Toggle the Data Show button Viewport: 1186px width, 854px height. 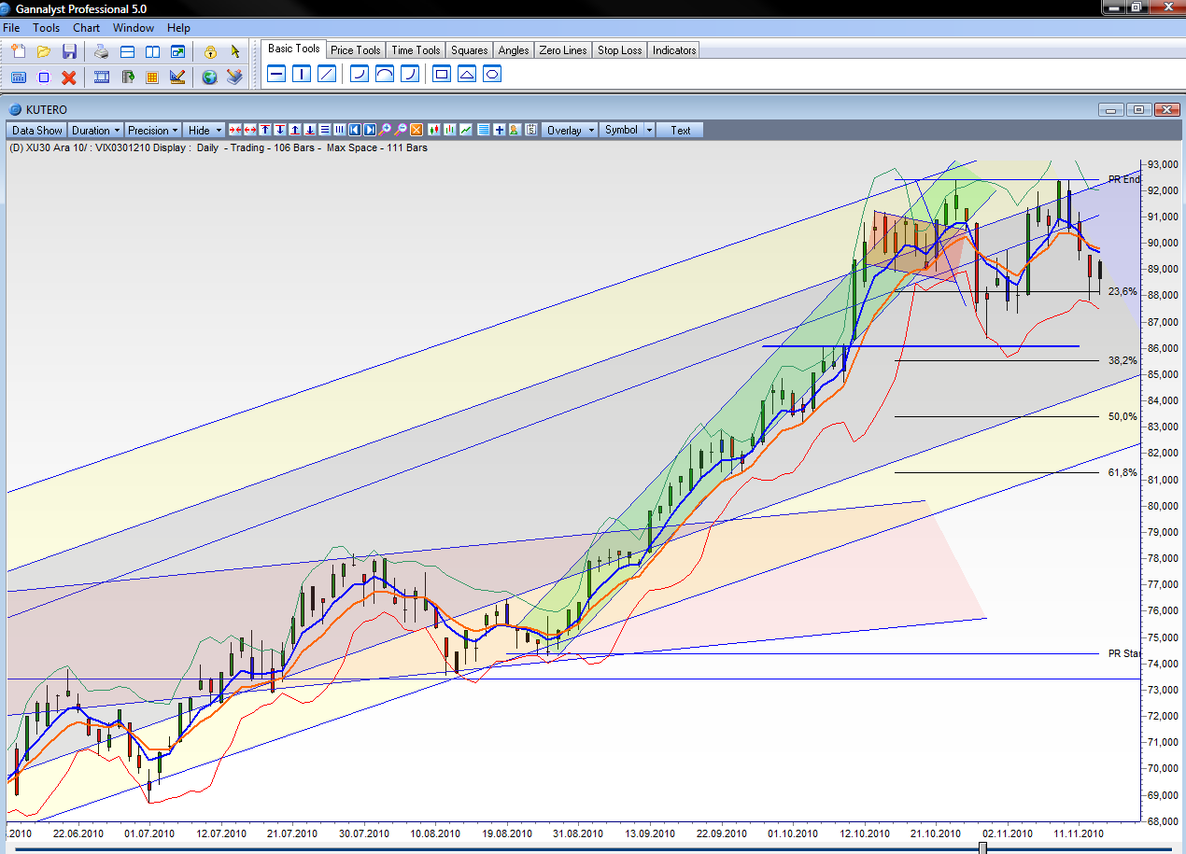[x=37, y=131]
